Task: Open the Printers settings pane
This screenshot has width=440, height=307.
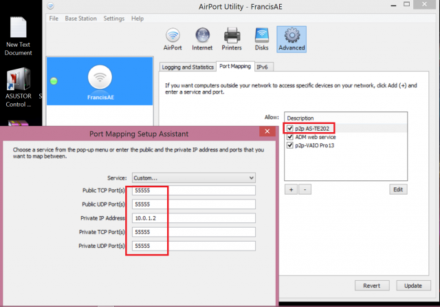Action: point(232,39)
